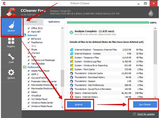Click down arrow of results scrollbar
Image resolution: width=160 pixels, height=118 pixels.
pyautogui.click(x=155, y=97)
